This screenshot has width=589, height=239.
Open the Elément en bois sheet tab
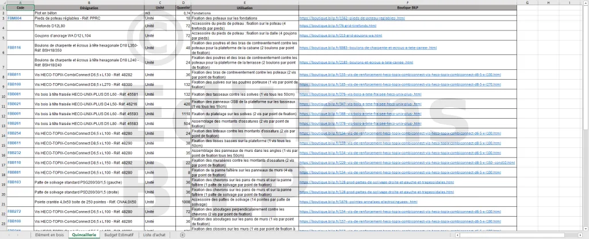[x=50, y=234]
